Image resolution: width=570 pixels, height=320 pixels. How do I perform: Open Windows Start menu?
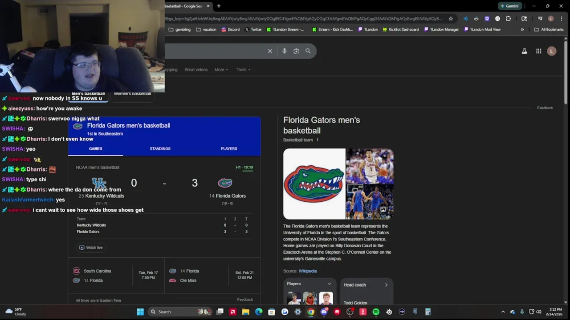click(x=140, y=312)
